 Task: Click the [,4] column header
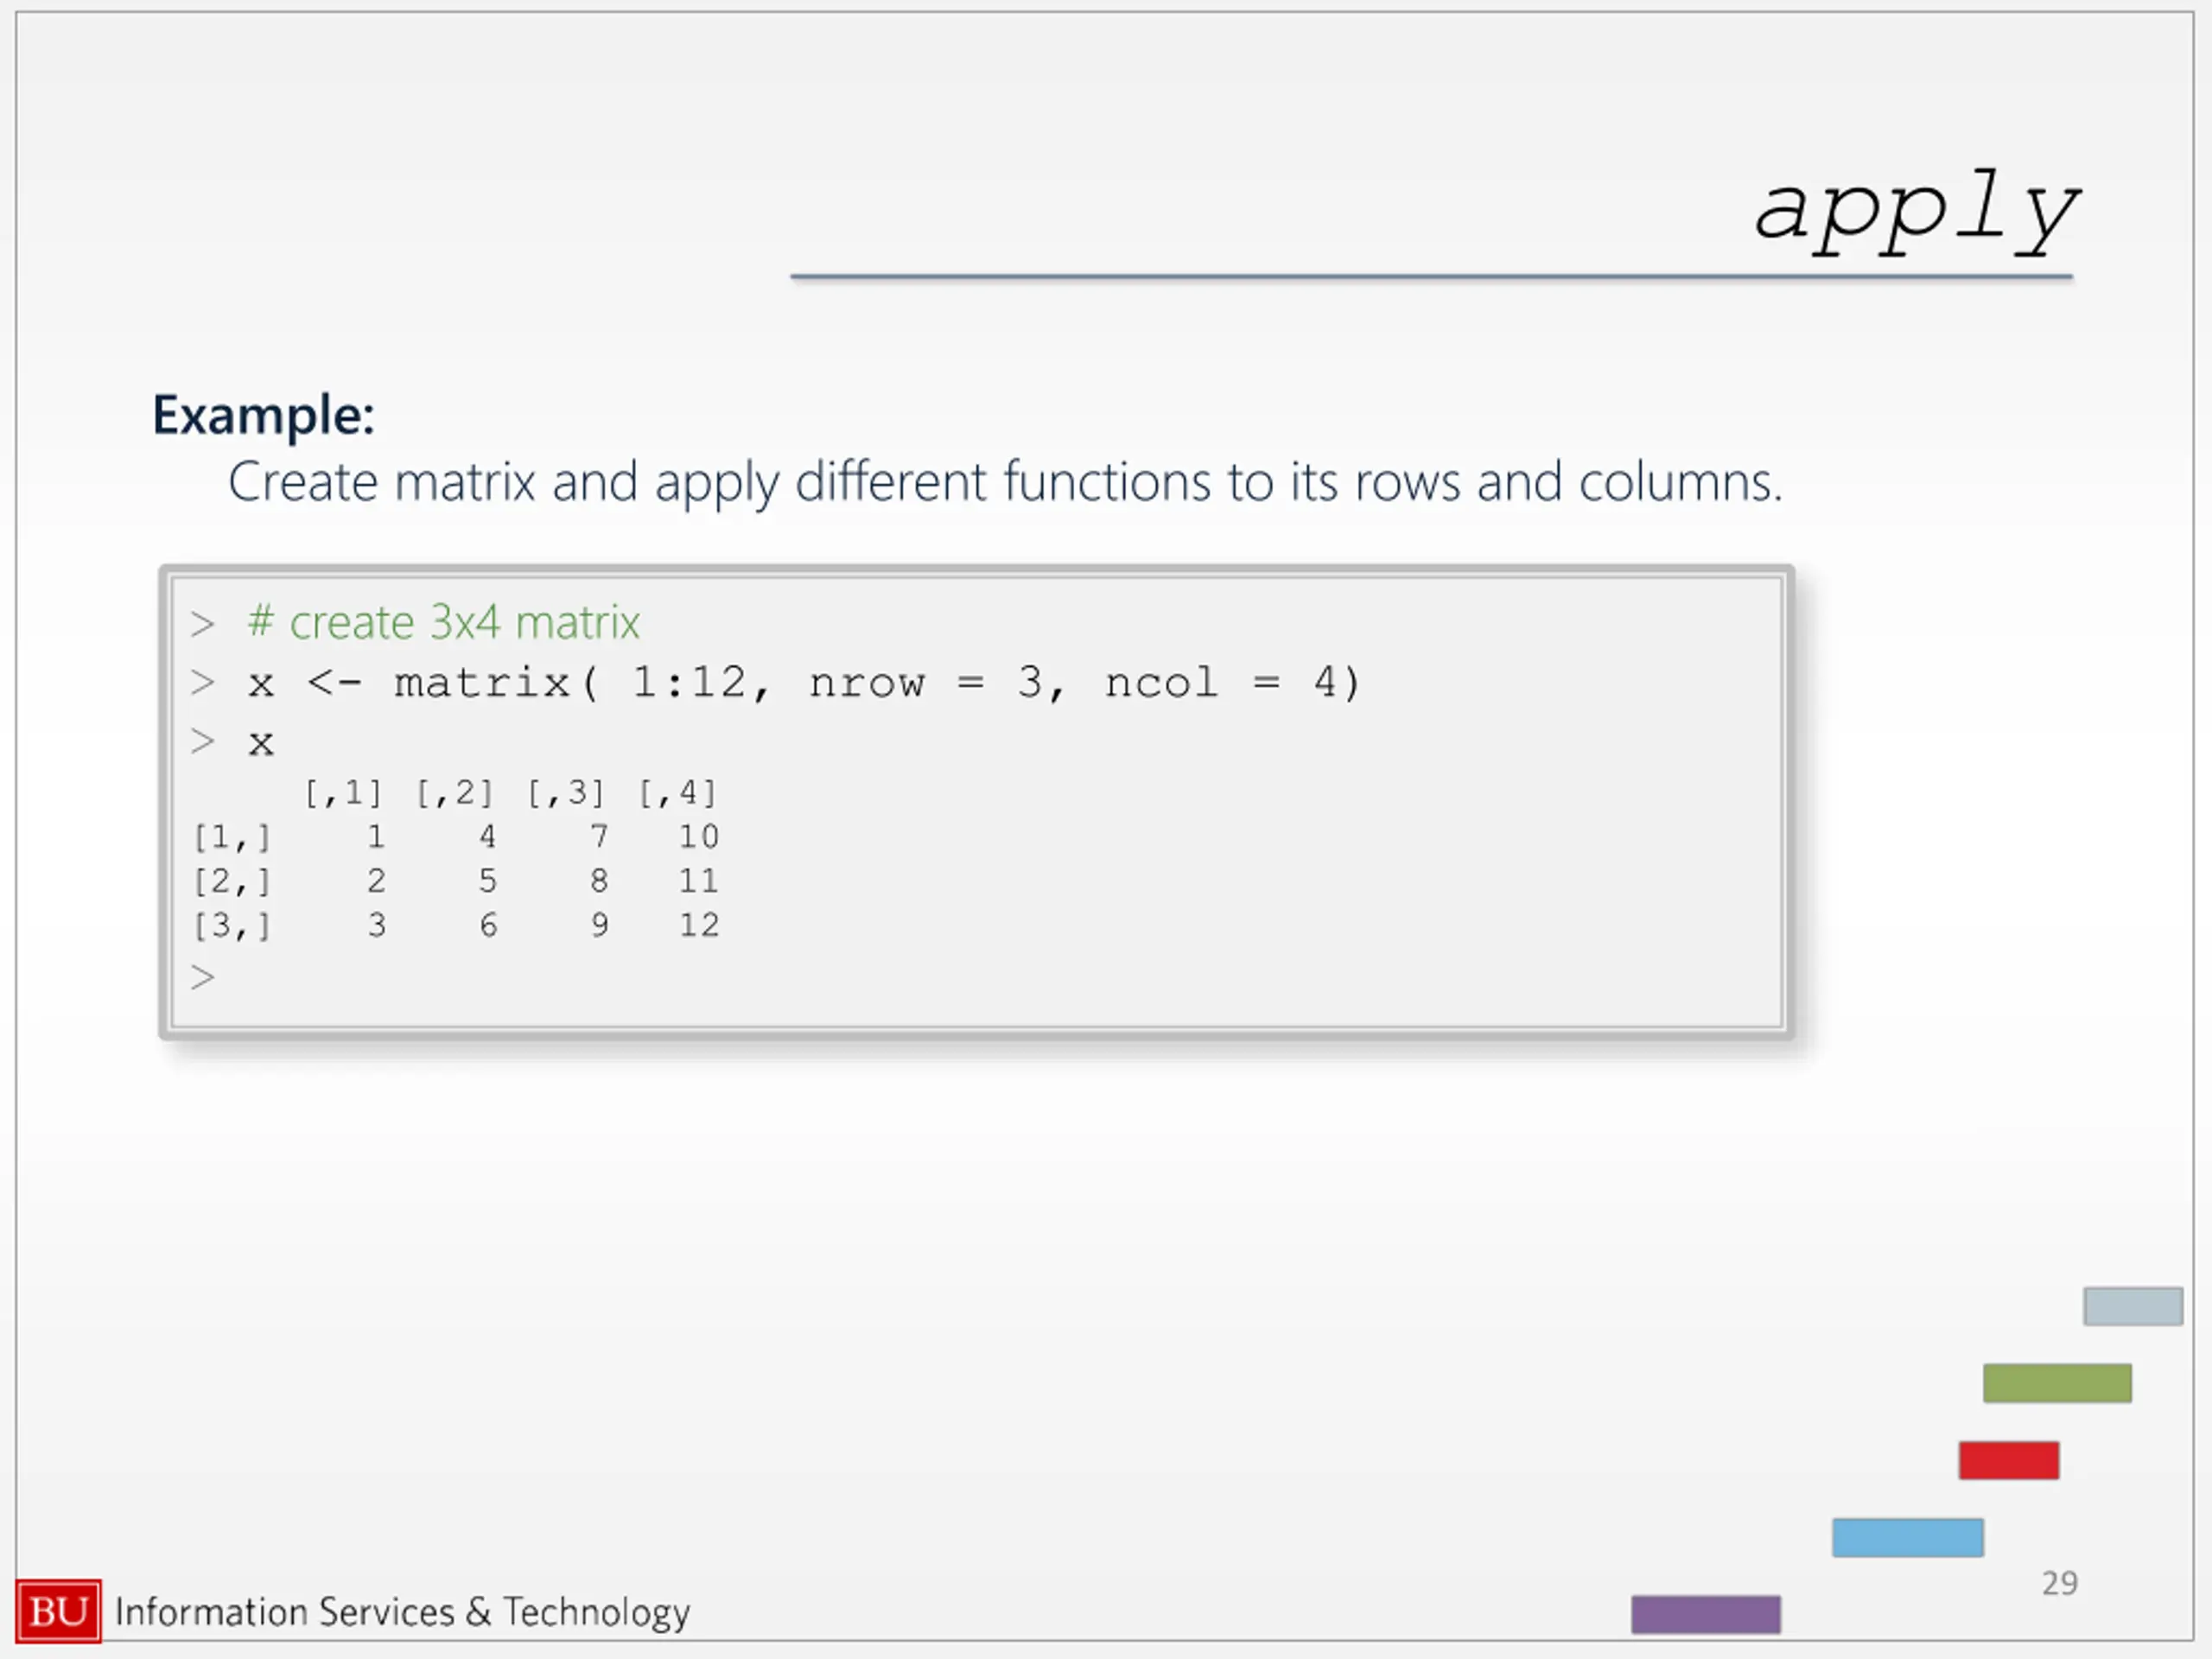pos(678,793)
